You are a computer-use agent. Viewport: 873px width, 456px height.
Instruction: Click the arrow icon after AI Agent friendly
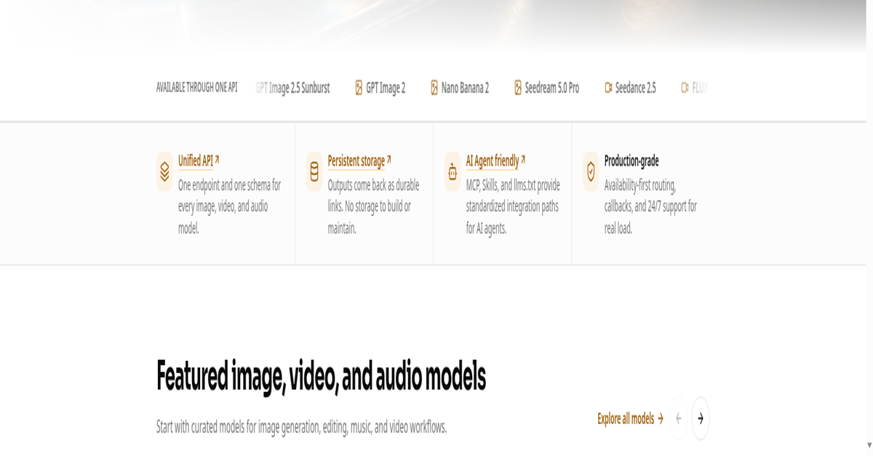pos(522,158)
